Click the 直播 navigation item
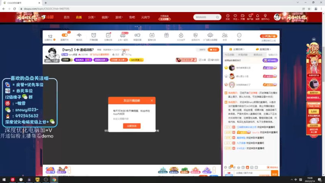 (79, 17)
